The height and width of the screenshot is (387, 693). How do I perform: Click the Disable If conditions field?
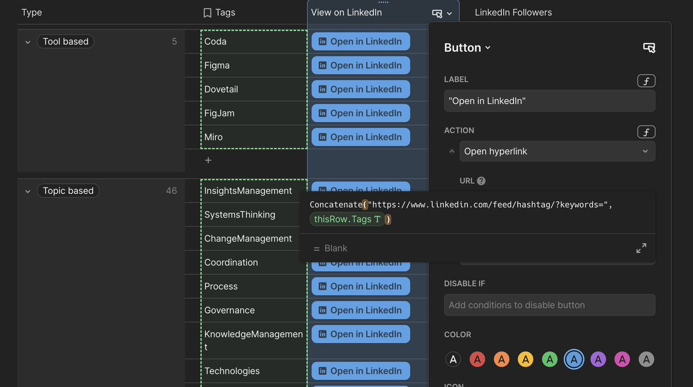tap(549, 305)
